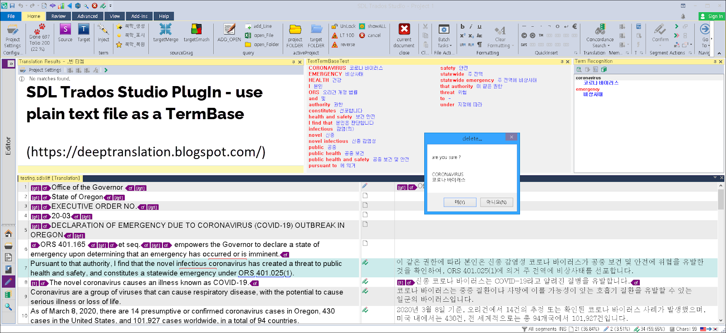Screen dimensions: 726x333
Task: Open the Batch Tasks dropdown
Action: point(444,36)
